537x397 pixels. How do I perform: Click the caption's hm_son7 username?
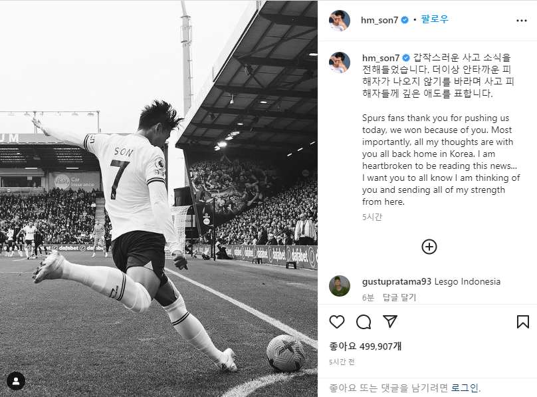coord(381,58)
